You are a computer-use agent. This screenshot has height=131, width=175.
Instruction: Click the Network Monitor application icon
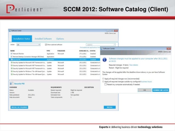point(12,54)
